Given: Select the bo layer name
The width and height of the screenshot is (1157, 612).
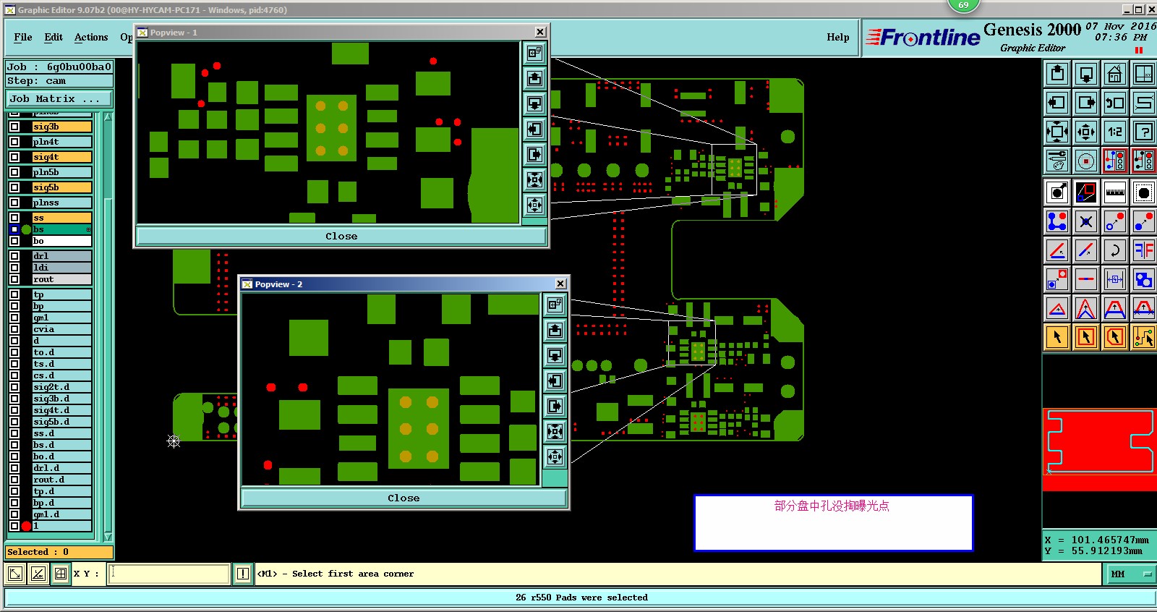Looking at the screenshot, I should 61,241.
